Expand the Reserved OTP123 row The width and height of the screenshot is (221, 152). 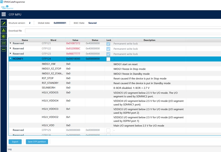click(10, 53)
